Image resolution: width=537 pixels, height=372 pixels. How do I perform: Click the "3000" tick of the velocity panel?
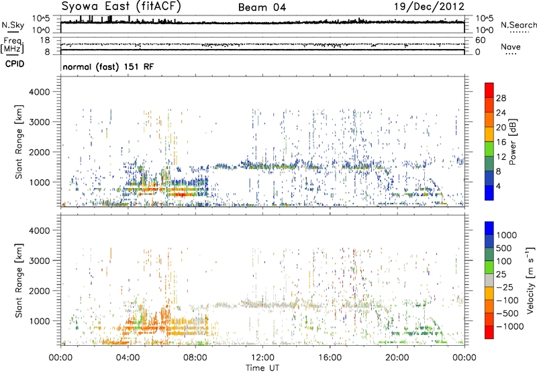tap(40, 261)
